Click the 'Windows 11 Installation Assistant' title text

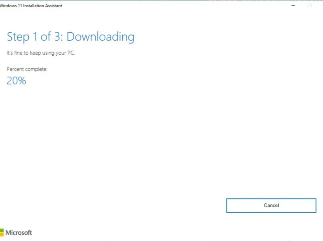31,6
